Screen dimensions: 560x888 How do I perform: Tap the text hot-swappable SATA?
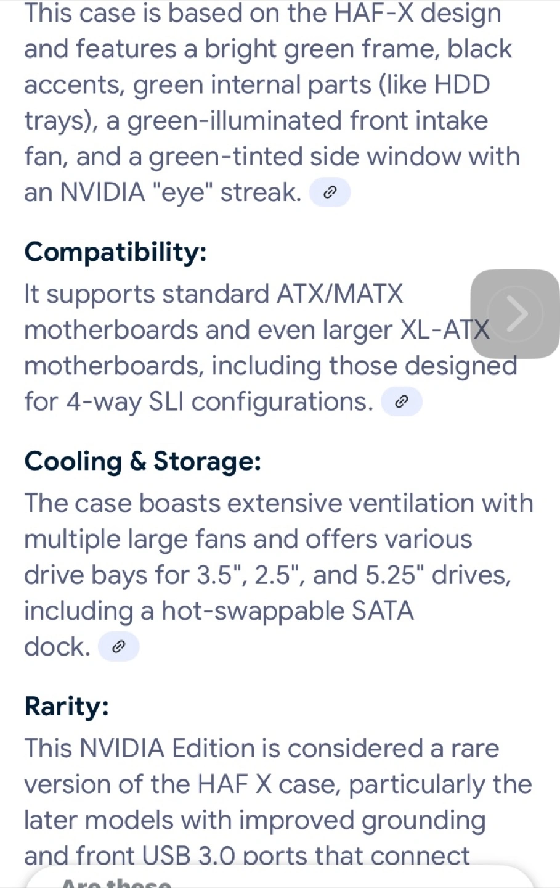click(x=288, y=611)
